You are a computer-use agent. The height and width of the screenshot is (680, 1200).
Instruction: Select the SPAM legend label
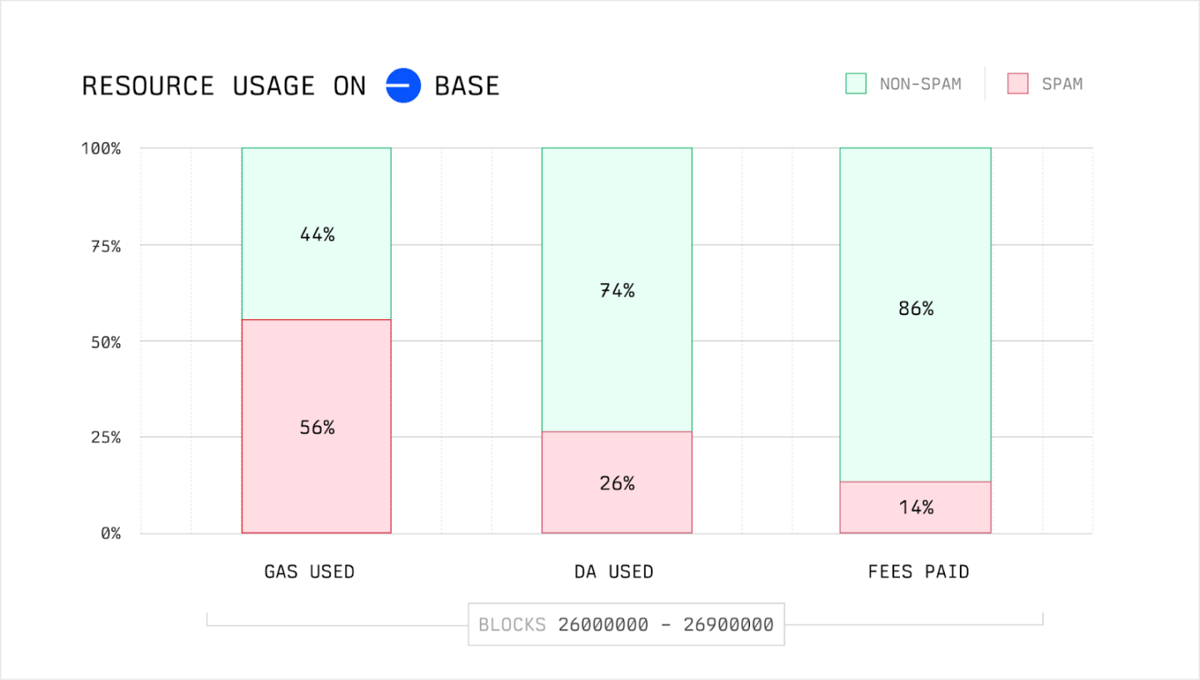[1062, 84]
